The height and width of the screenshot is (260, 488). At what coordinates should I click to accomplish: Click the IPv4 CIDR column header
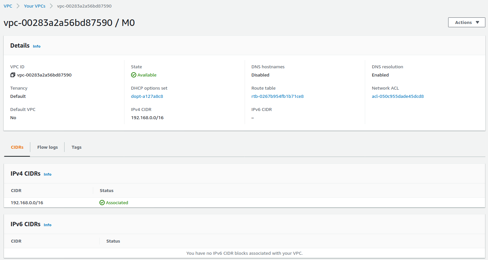click(x=16, y=190)
